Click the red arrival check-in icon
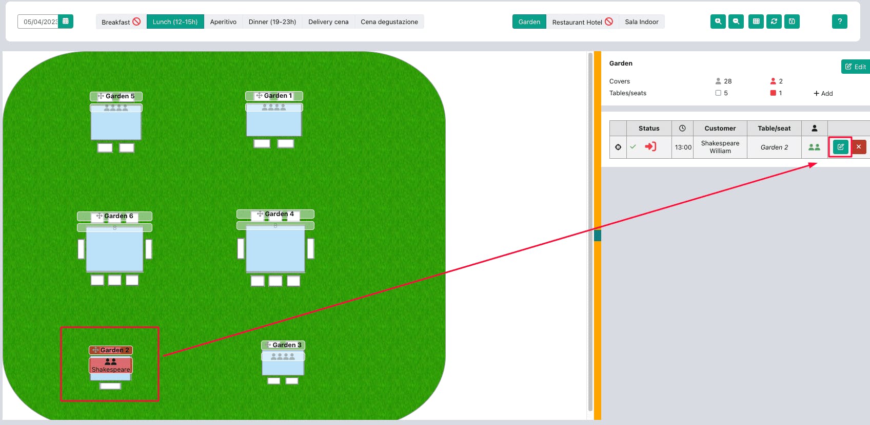The width and height of the screenshot is (870, 425). pos(650,146)
